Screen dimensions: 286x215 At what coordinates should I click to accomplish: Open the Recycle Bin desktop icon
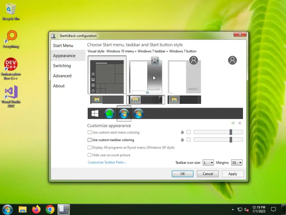pos(11,11)
